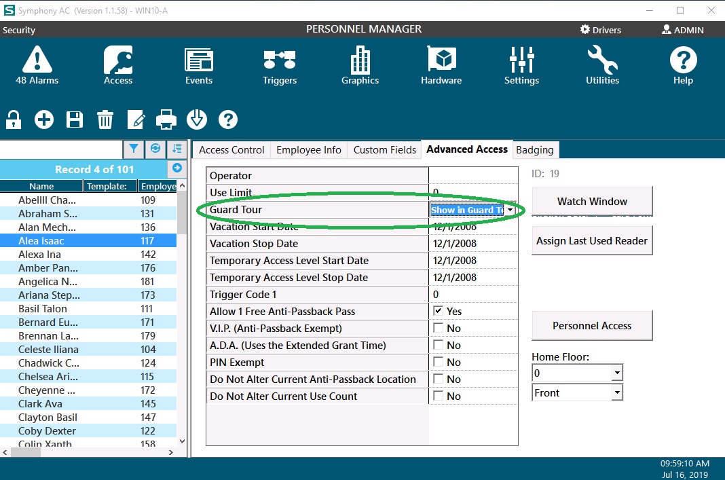Click the padlock lock icon

click(x=14, y=119)
